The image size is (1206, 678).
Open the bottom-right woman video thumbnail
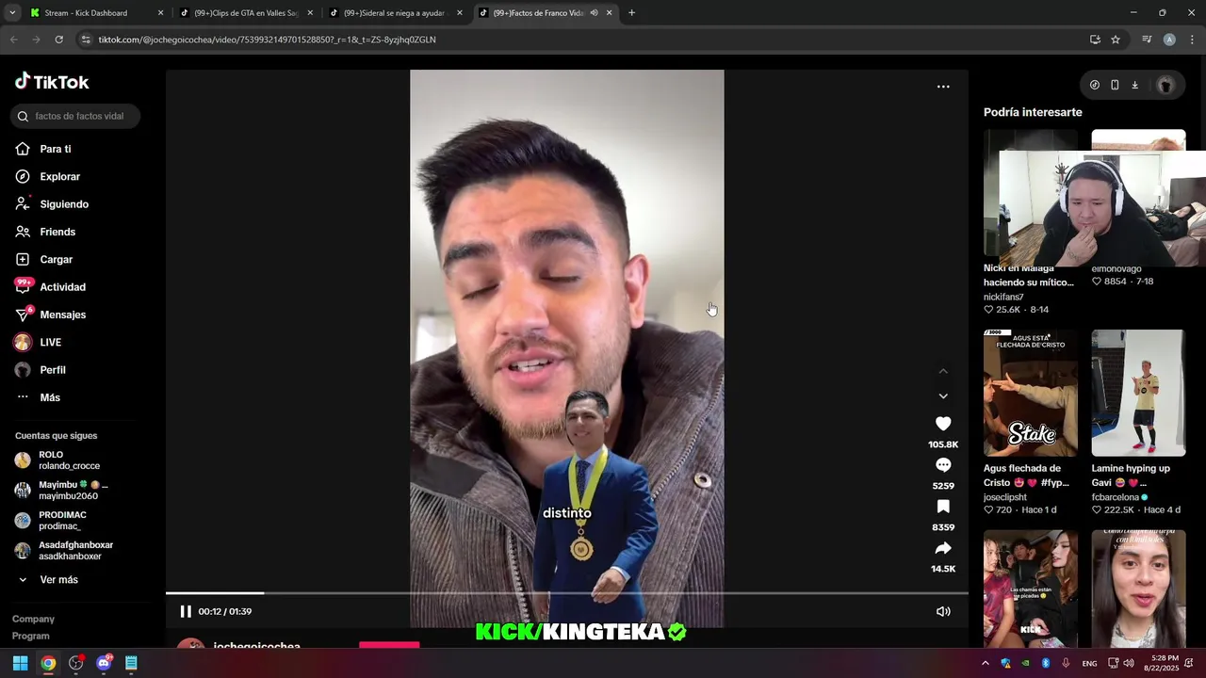(x=1138, y=589)
